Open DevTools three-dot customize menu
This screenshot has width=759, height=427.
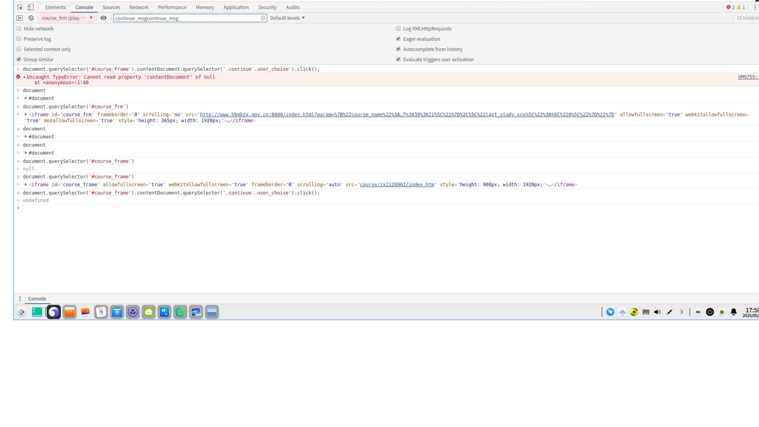coord(755,7)
